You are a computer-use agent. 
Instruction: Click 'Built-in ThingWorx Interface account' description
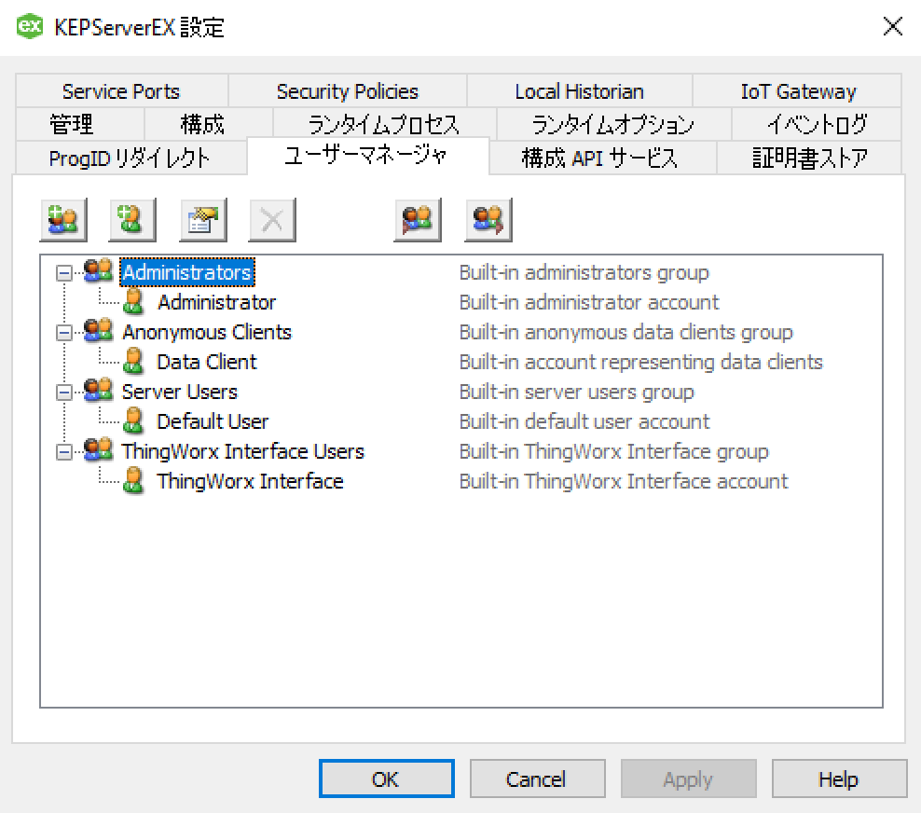point(624,481)
